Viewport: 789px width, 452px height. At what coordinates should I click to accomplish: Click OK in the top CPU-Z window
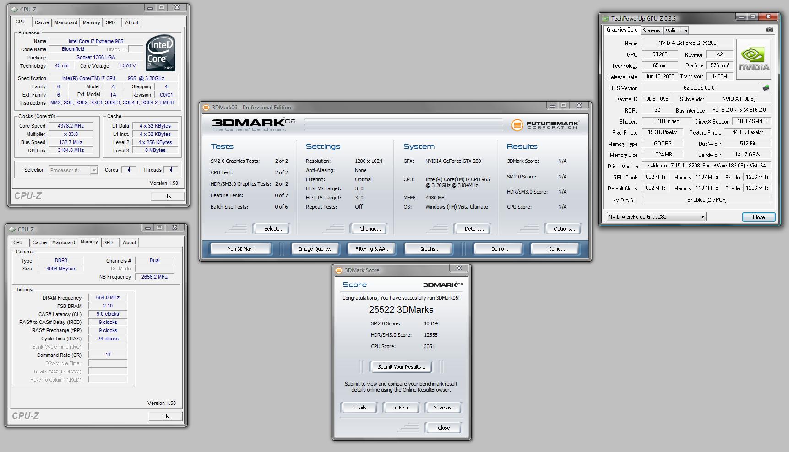168,196
